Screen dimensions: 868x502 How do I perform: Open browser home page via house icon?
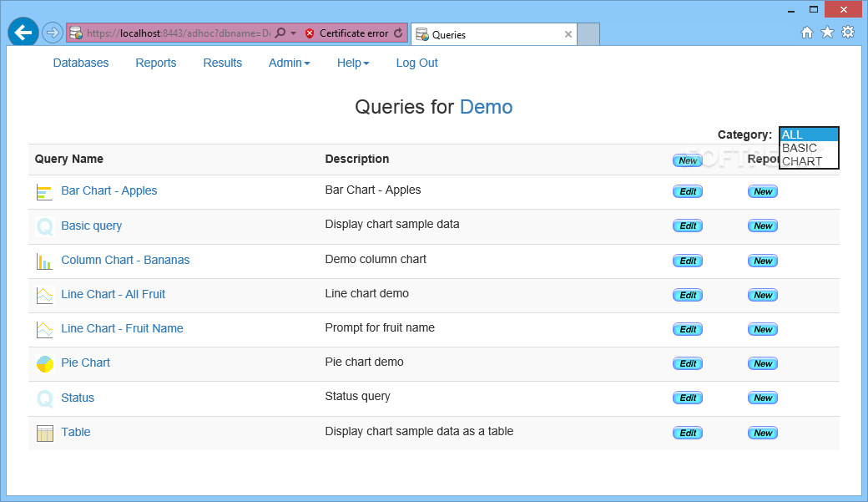(807, 32)
